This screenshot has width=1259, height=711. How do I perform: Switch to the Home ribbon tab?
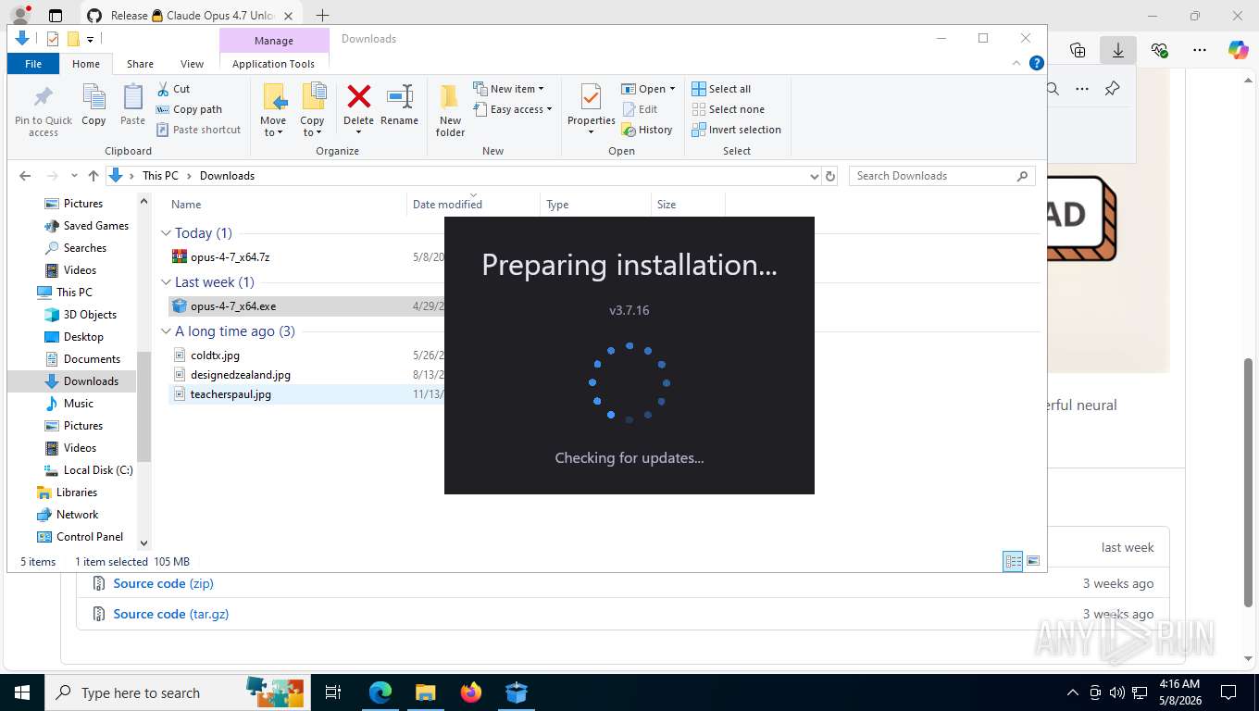(86, 64)
